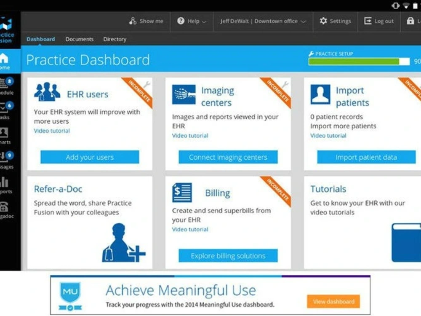This screenshot has height=316, width=421.
Task: Click the Practice Setup wrench icon
Action: coord(312,54)
